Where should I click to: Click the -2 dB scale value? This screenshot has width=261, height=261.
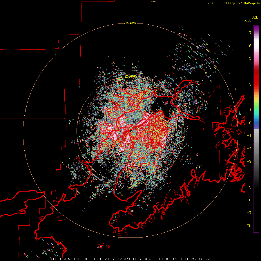click(x=249, y=149)
